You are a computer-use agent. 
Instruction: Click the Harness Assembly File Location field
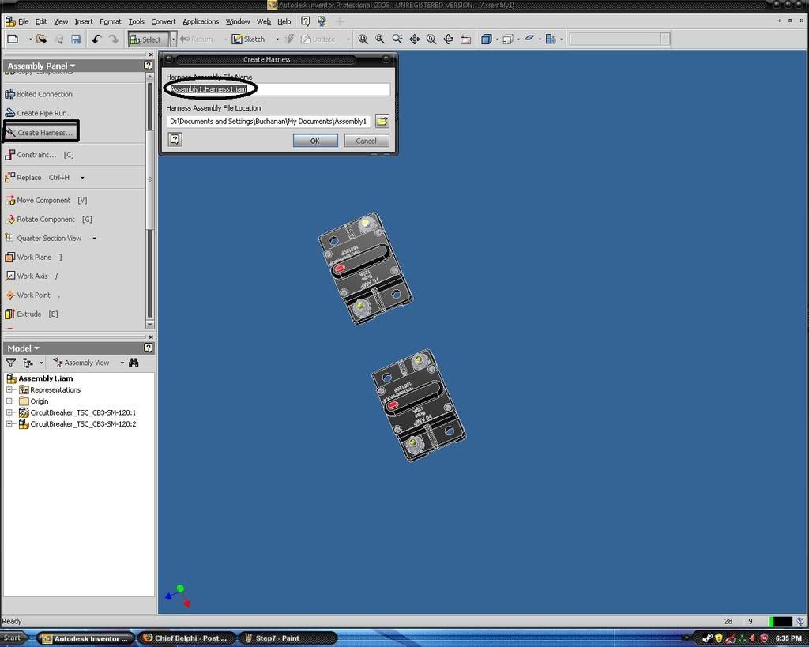(269, 121)
